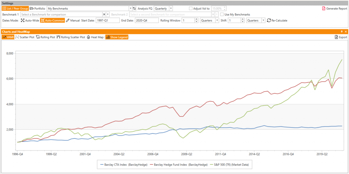Screen dimensions: 349x174
Task: Choose Manual dates mode
Action: [73, 20]
